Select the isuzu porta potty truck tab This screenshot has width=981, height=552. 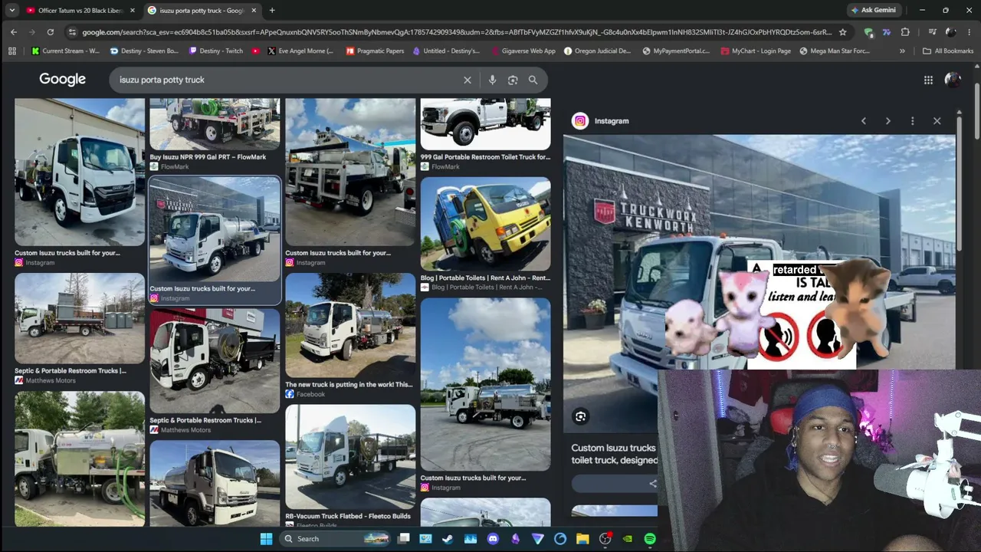[x=202, y=10]
